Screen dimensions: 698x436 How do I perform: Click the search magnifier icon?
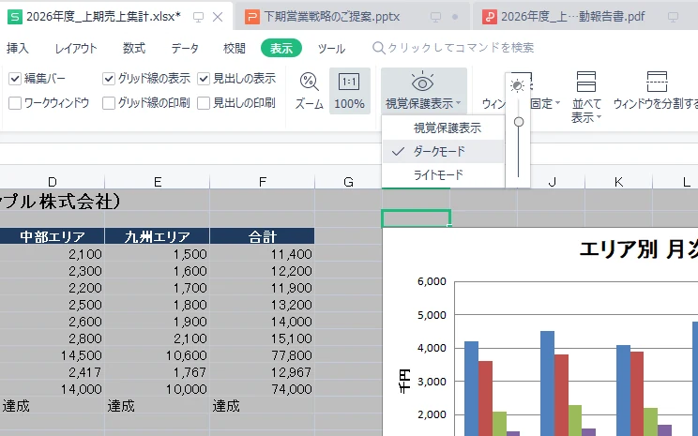point(378,48)
